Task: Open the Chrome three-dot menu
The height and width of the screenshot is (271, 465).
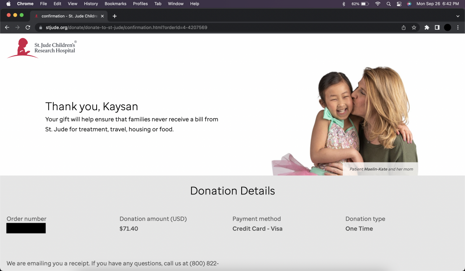Action: click(x=458, y=28)
